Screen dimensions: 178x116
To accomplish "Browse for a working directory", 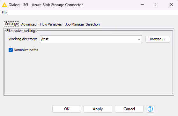I will 158,39.
